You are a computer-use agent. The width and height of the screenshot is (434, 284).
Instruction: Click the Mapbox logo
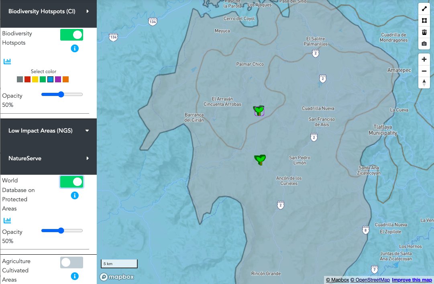(117, 277)
